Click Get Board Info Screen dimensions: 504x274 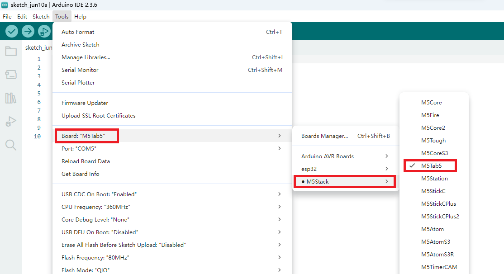172,174
